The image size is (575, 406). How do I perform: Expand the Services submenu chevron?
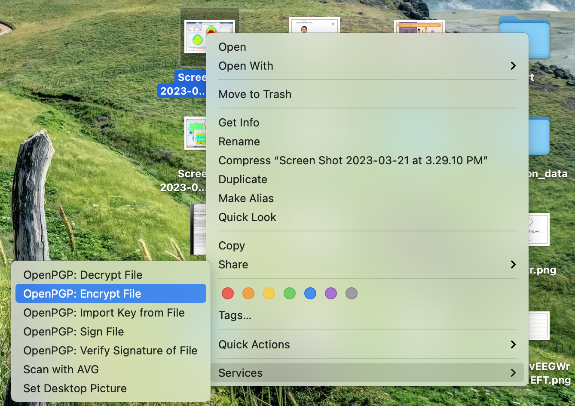[513, 373]
